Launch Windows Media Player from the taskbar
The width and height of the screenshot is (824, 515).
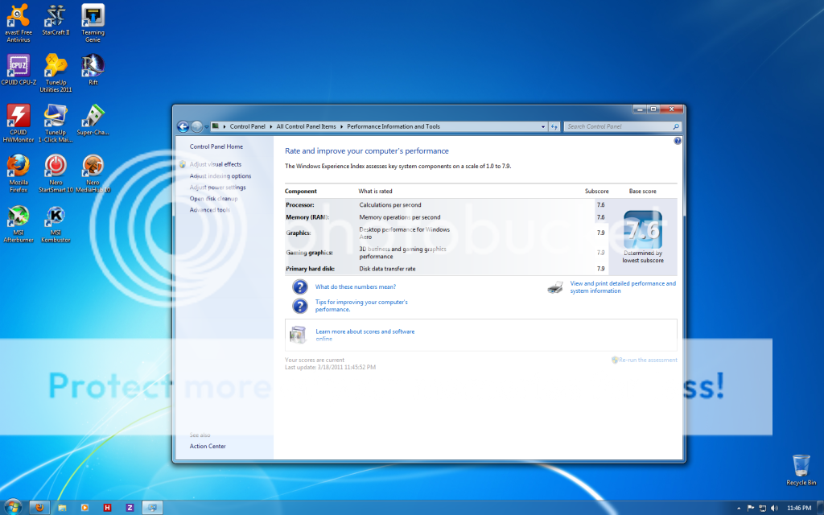tap(84, 508)
